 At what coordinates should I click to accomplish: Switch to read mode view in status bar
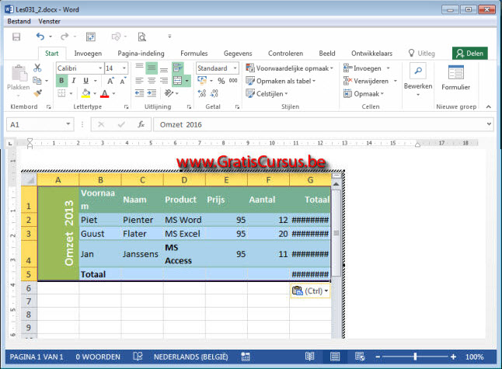pos(309,357)
